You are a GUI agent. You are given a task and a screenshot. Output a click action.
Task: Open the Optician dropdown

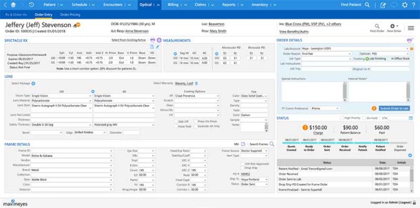390,54
